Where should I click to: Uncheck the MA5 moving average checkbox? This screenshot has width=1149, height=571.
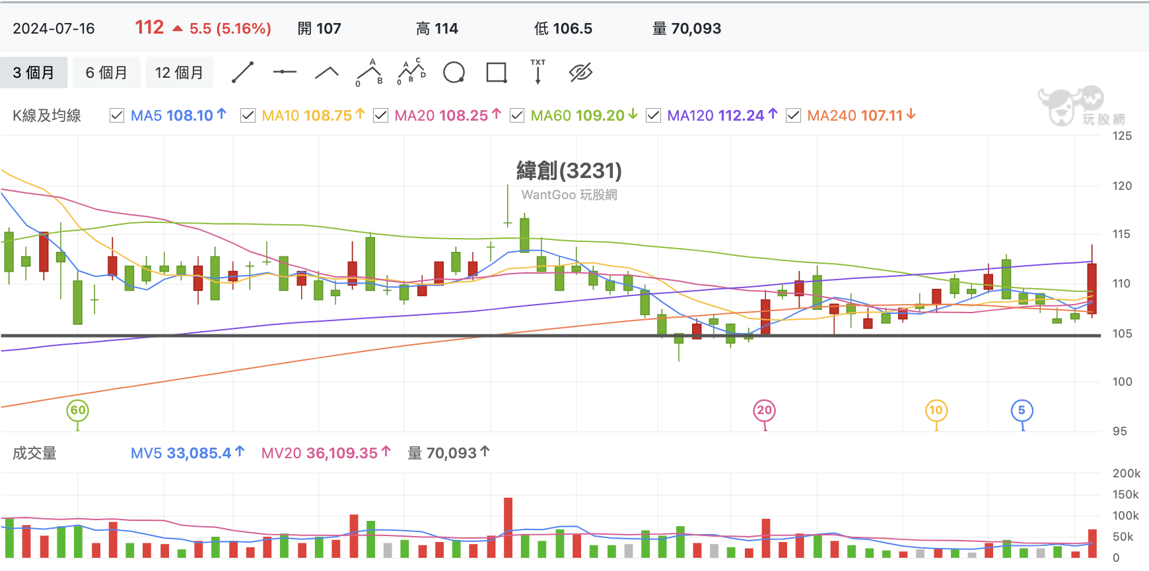pyautogui.click(x=117, y=115)
